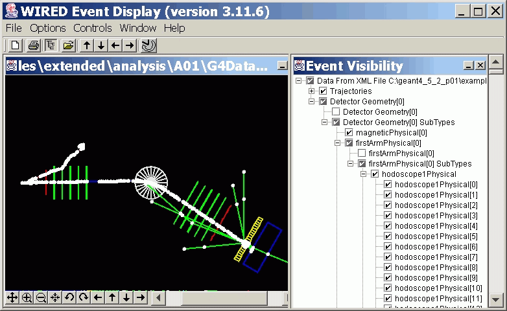Collapse the top Detector Geometry[0] node
Image resolution: width=507 pixels, height=311 pixels.
click(x=312, y=102)
